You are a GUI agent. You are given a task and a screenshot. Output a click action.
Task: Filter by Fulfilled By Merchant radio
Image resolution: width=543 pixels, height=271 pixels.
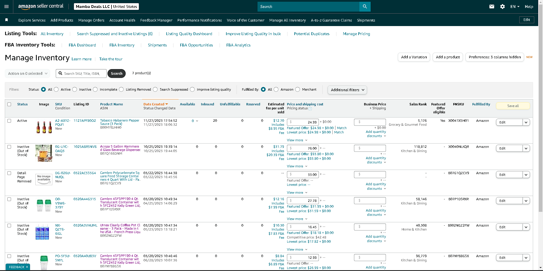point(298,89)
